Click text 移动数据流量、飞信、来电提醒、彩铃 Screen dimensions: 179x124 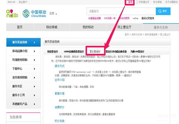pos(77,87)
